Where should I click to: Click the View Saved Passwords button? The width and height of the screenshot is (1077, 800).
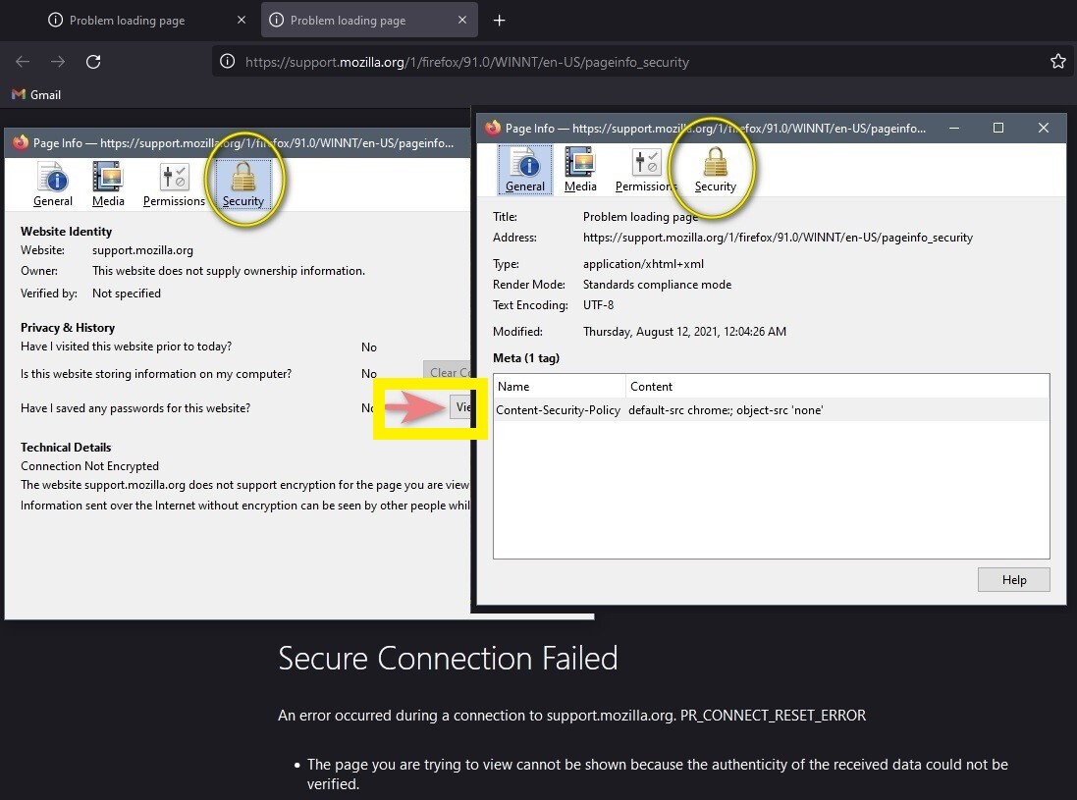coord(460,407)
